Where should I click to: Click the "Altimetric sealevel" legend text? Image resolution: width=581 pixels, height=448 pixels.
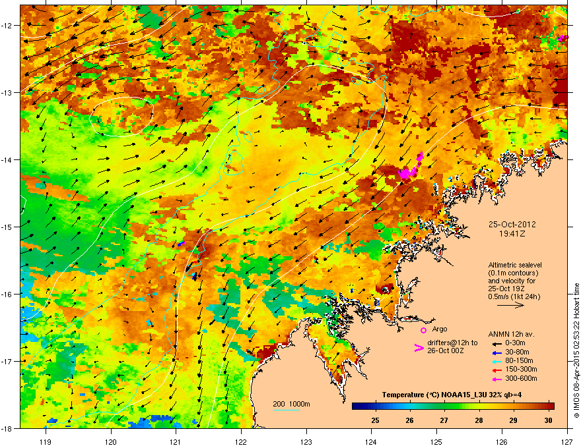515,265
